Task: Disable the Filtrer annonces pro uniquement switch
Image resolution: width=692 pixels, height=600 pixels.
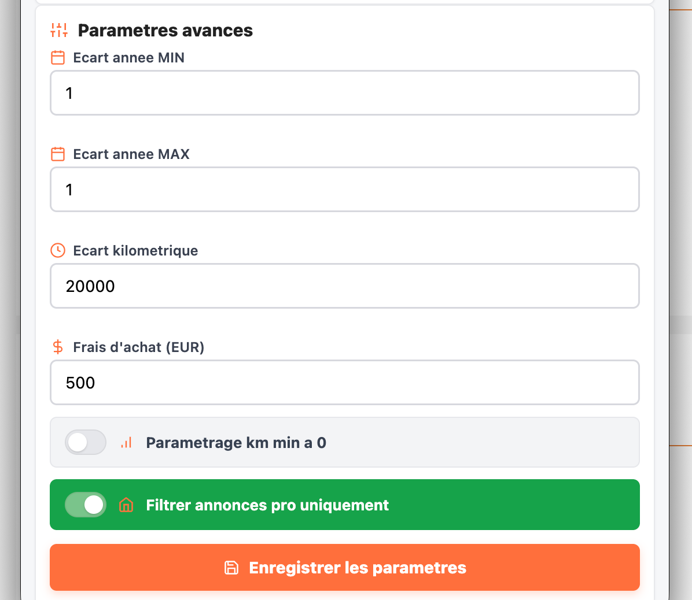Action: click(86, 505)
